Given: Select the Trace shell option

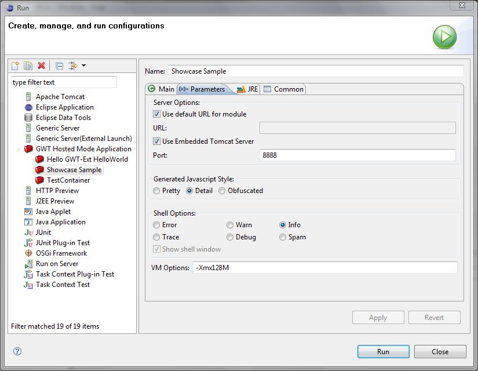Looking at the screenshot, I should 156,237.
